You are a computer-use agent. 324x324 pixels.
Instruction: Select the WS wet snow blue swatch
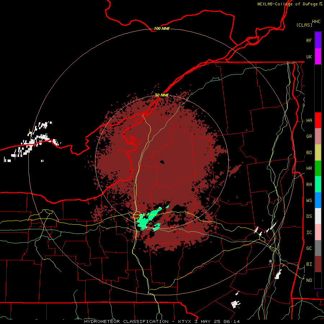(318, 200)
